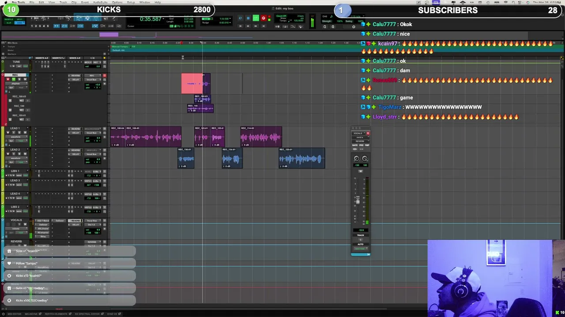Screen dimensions: 565x317
Task: Enable Shuffle edit mode
Action: click(x=9, y=19)
